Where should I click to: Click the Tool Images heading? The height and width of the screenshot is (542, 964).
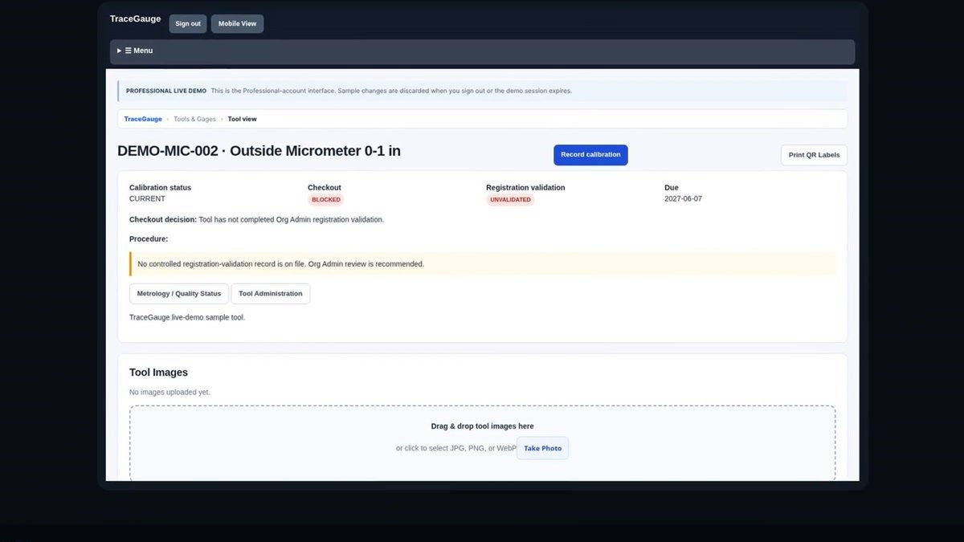coord(158,373)
